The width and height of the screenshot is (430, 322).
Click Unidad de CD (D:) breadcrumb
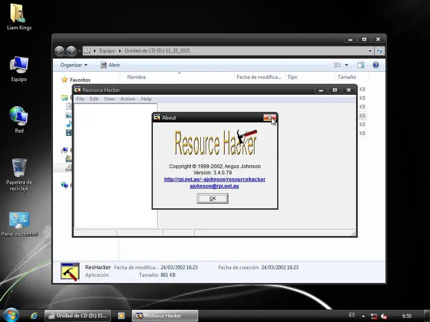[157, 51]
